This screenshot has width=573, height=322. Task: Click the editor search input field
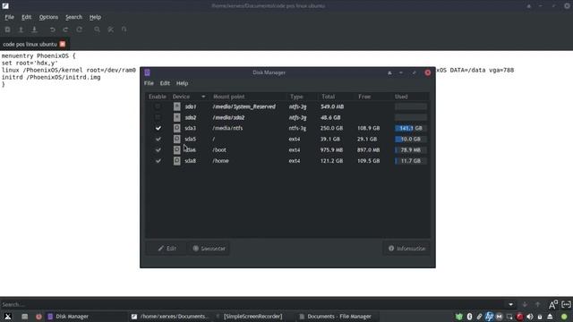click(252, 304)
